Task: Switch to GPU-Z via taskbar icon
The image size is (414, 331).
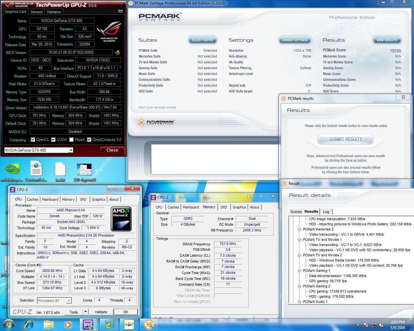Action: (x=109, y=324)
